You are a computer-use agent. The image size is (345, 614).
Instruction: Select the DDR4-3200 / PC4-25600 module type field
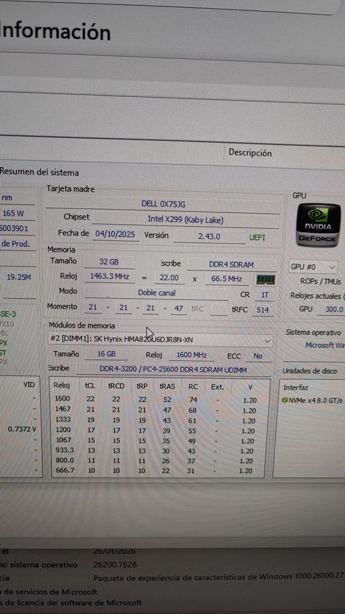tap(173, 369)
